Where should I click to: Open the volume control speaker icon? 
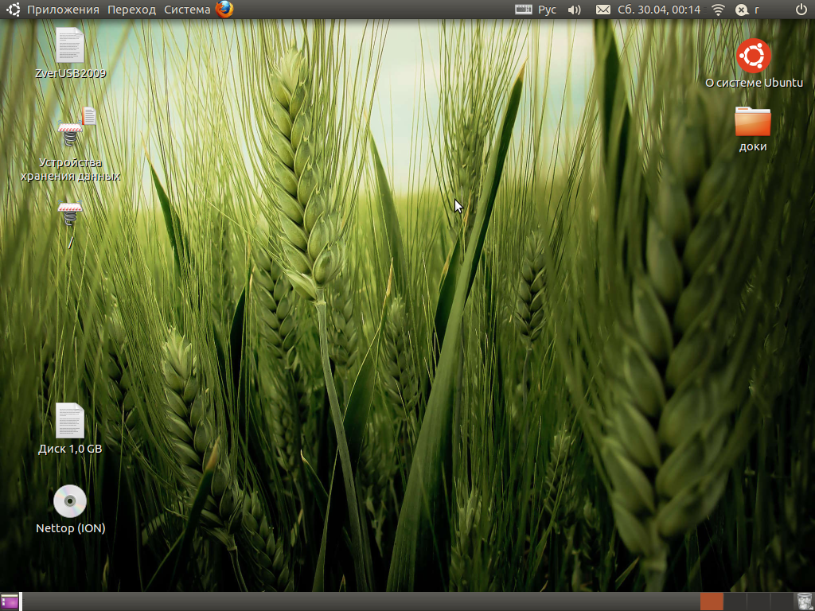(574, 10)
